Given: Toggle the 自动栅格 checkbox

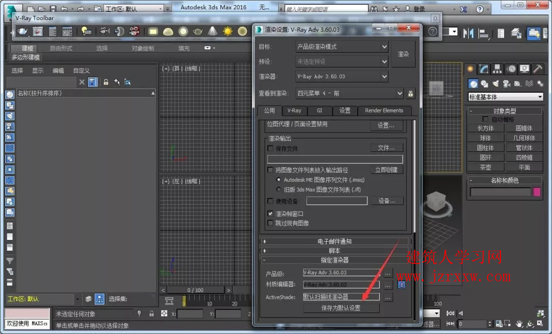Looking at the screenshot, I should pos(486,119).
